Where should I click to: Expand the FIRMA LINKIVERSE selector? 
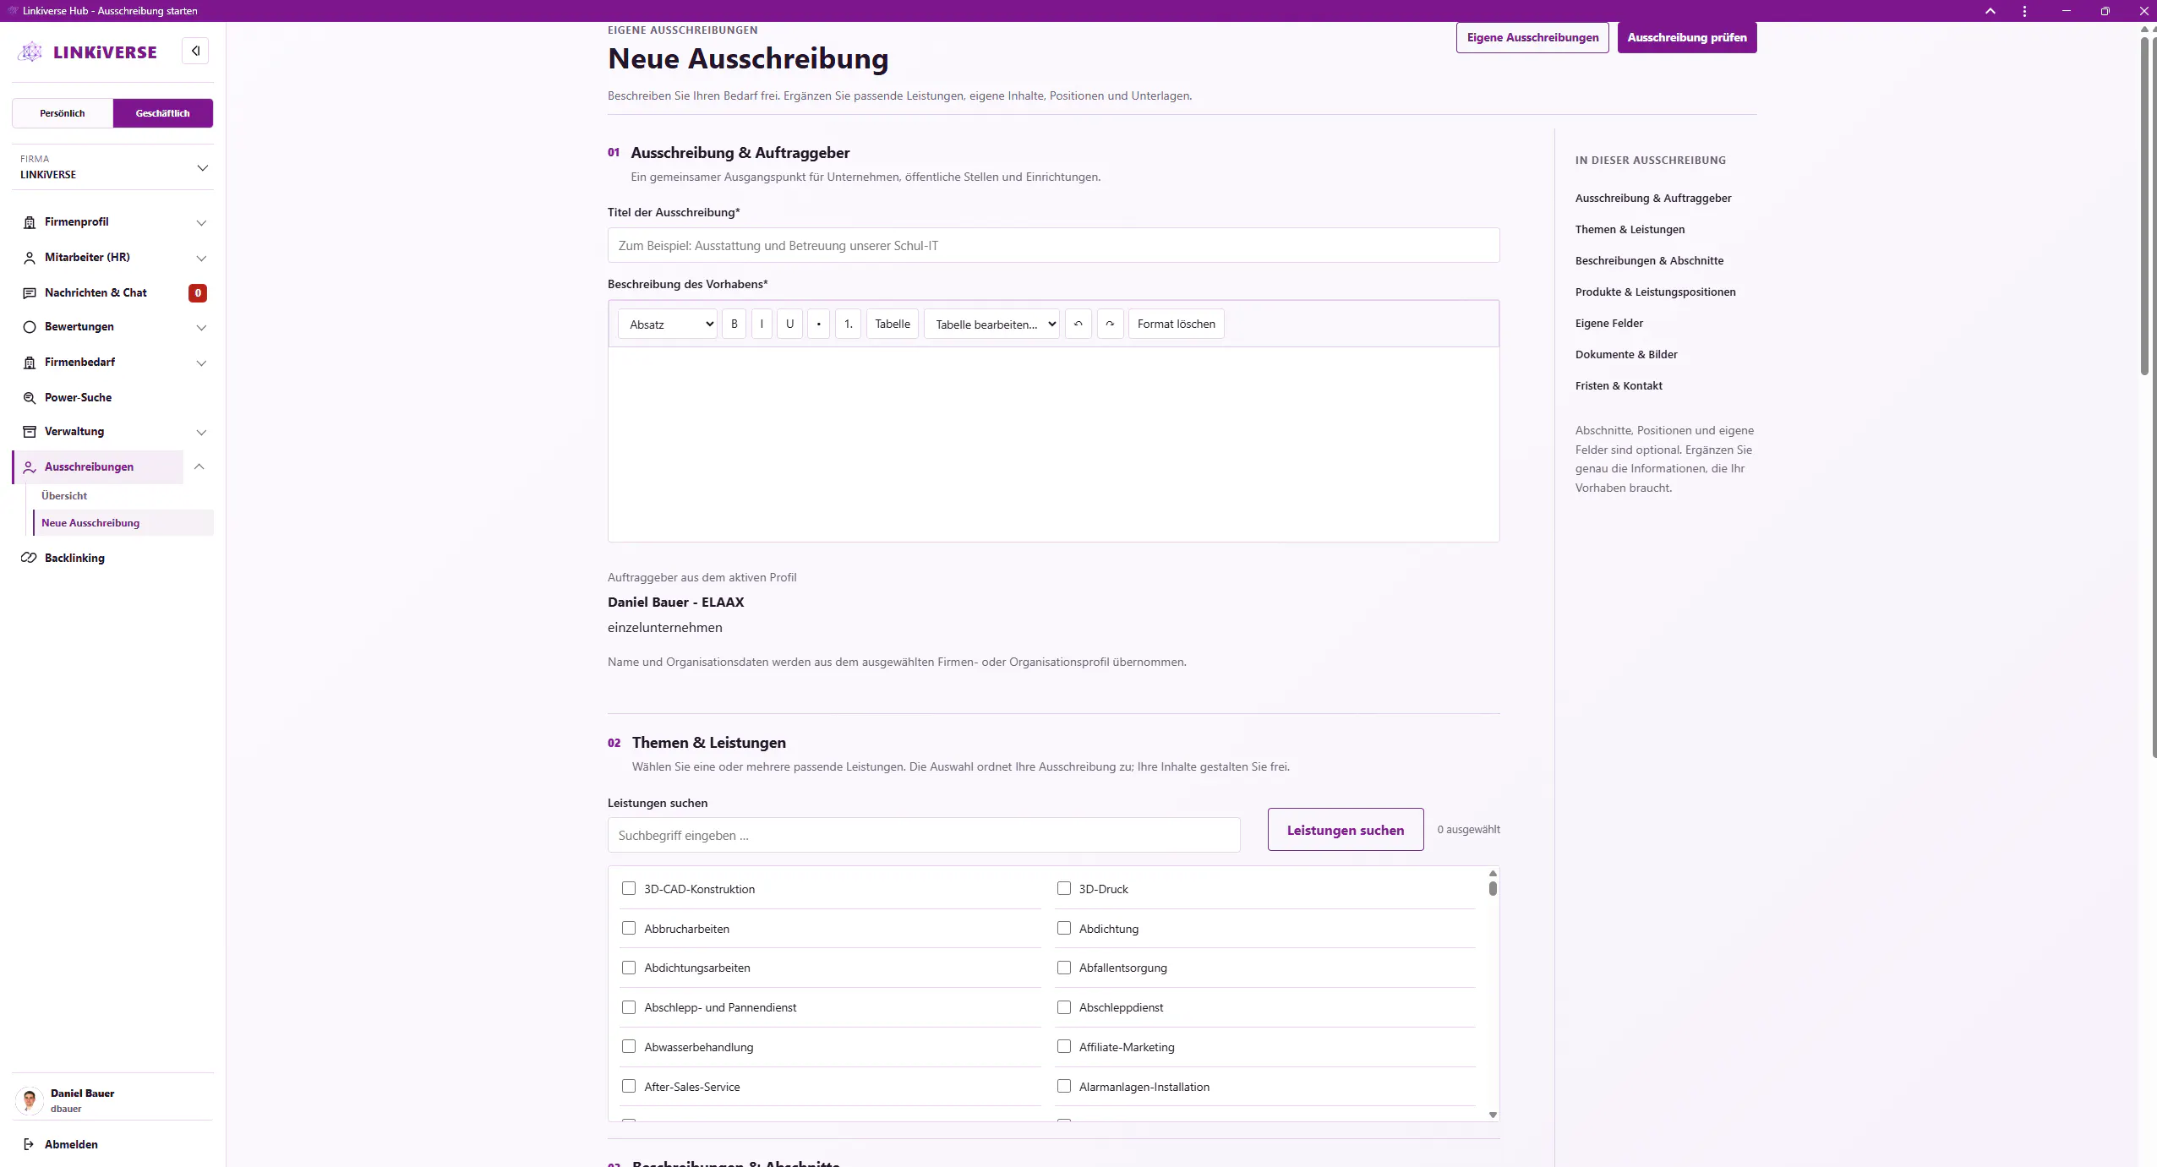pyautogui.click(x=113, y=166)
